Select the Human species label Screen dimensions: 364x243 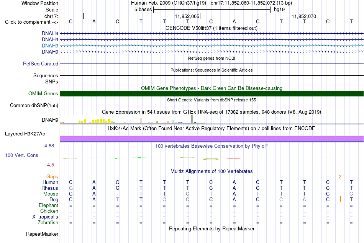point(50,183)
